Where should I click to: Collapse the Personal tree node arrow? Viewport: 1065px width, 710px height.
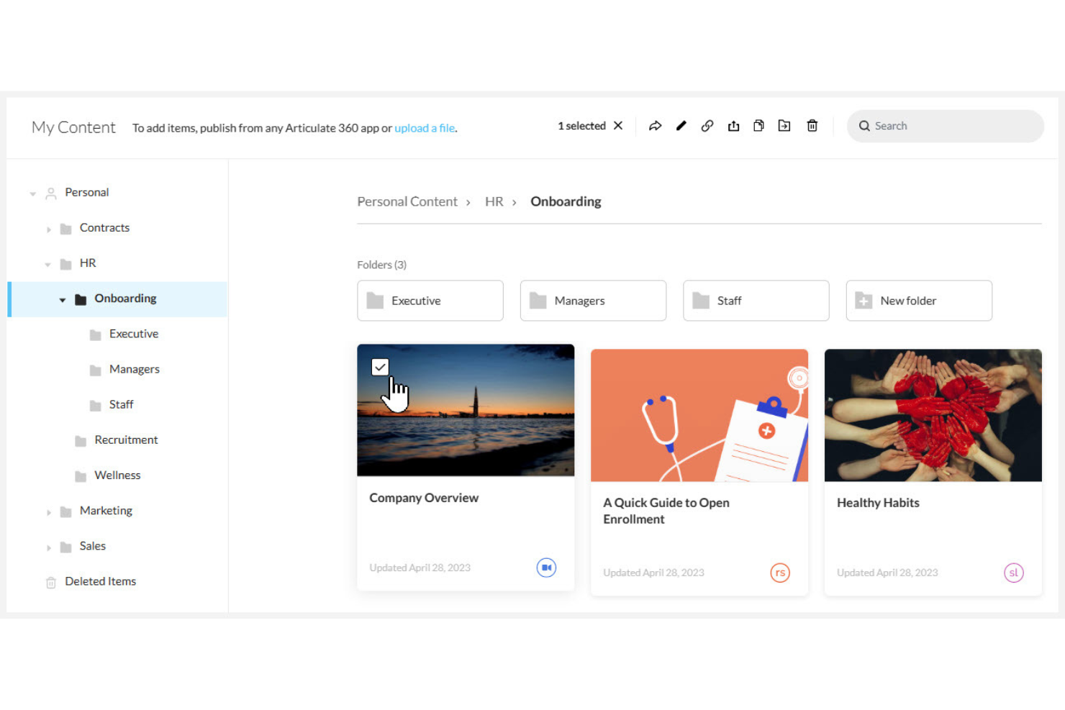32,194
